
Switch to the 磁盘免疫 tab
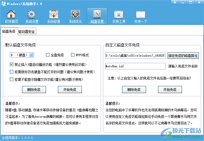pyautogui.click(x=9, y=31)
